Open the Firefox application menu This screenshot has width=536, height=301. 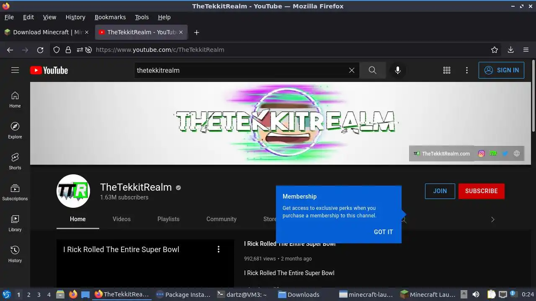[526, 50]
